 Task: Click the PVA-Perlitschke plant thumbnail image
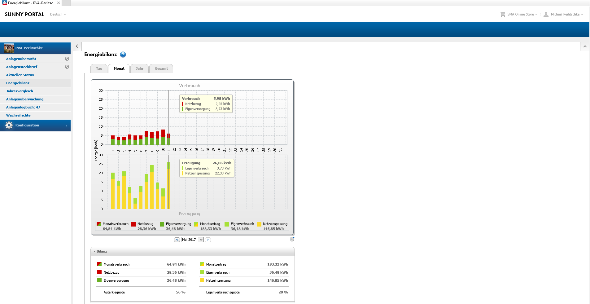click(x=9, y=48)
